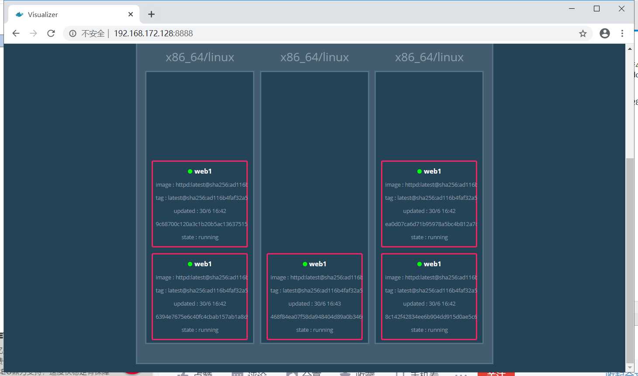Open a new tab with the plus button
The width and height of the screenshot is (638, 376).
pyautogui.click(x=151, y=14)
